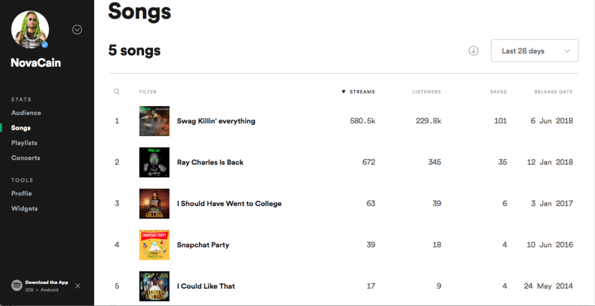595x306 pixels.
Task: Click the Spotify logo in the sidebar
Action: (x=17, y=285)
